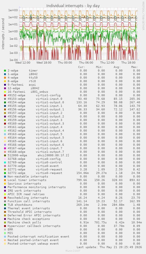Click the orange Local timer interrupts swatch
Screen dimensions: 146x254
[x=5, y=180]
